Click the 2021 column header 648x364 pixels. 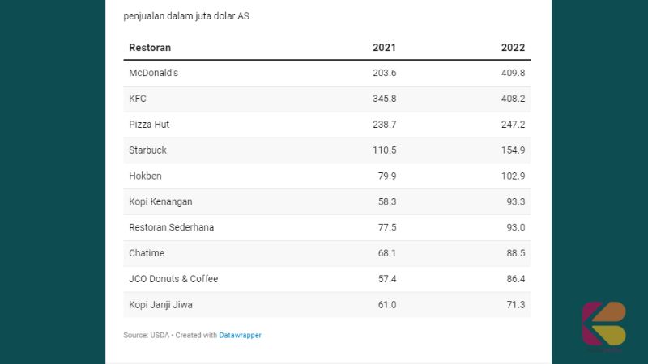click(x=384, y=48)
